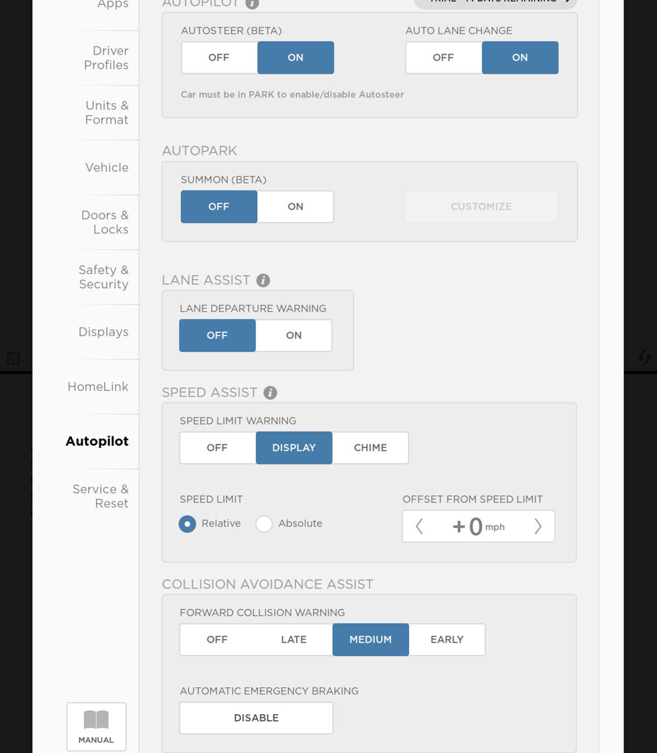Switch Summon (Beta) to OFF
The image size is (657, 753).
click(x=219, y=207)
